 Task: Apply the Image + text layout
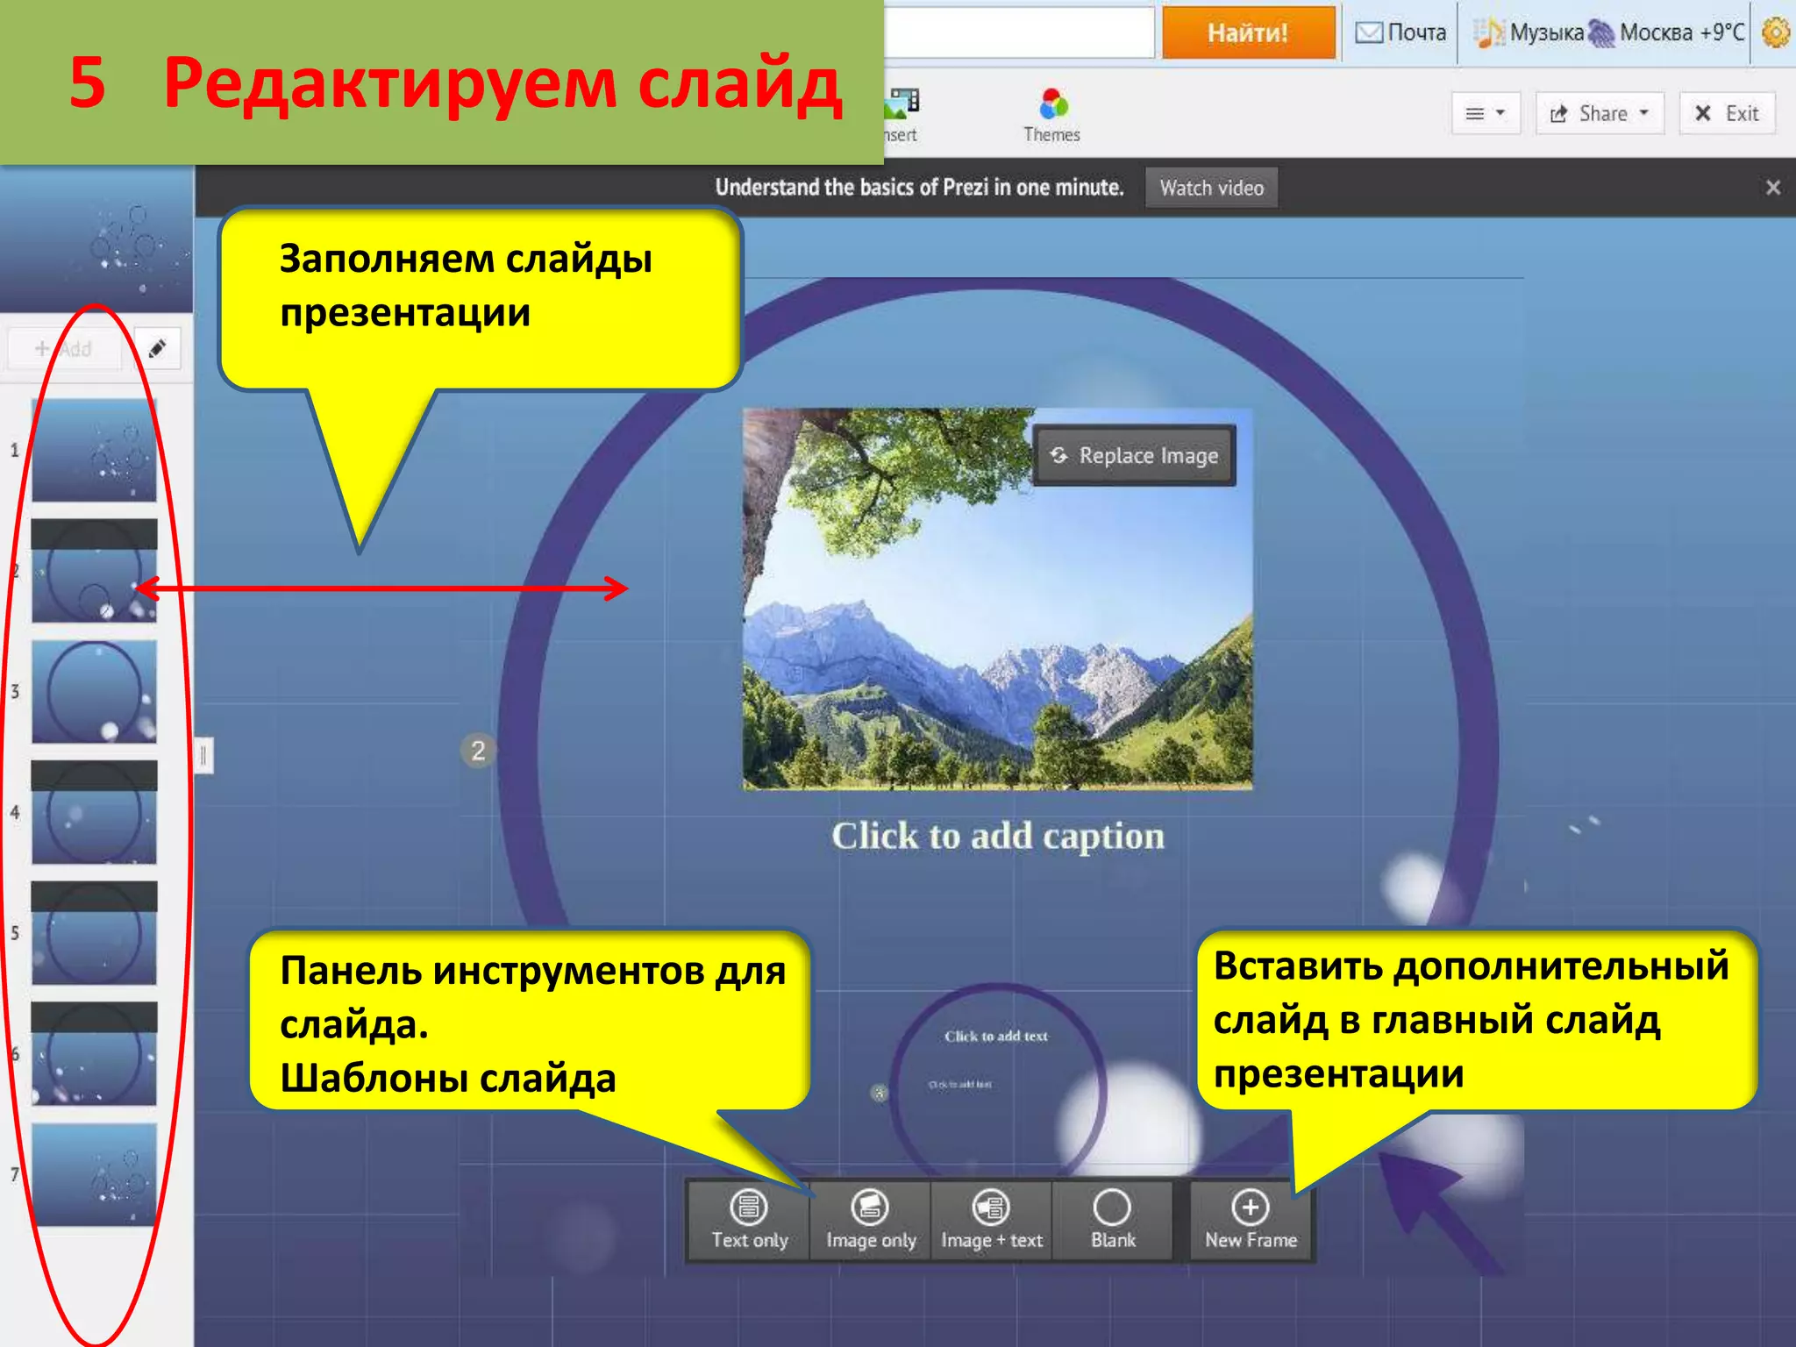pyautogui.click(x=992, y=1220)
